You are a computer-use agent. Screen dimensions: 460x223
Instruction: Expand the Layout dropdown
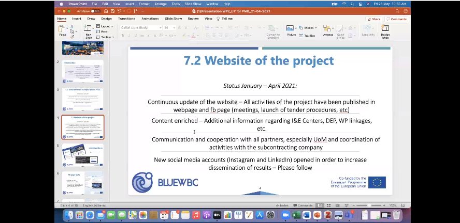pyautogui.click(x=106, y=26)
